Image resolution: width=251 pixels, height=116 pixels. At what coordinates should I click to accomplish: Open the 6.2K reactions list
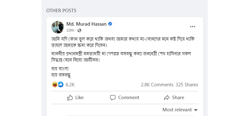(x=70, y=84)
